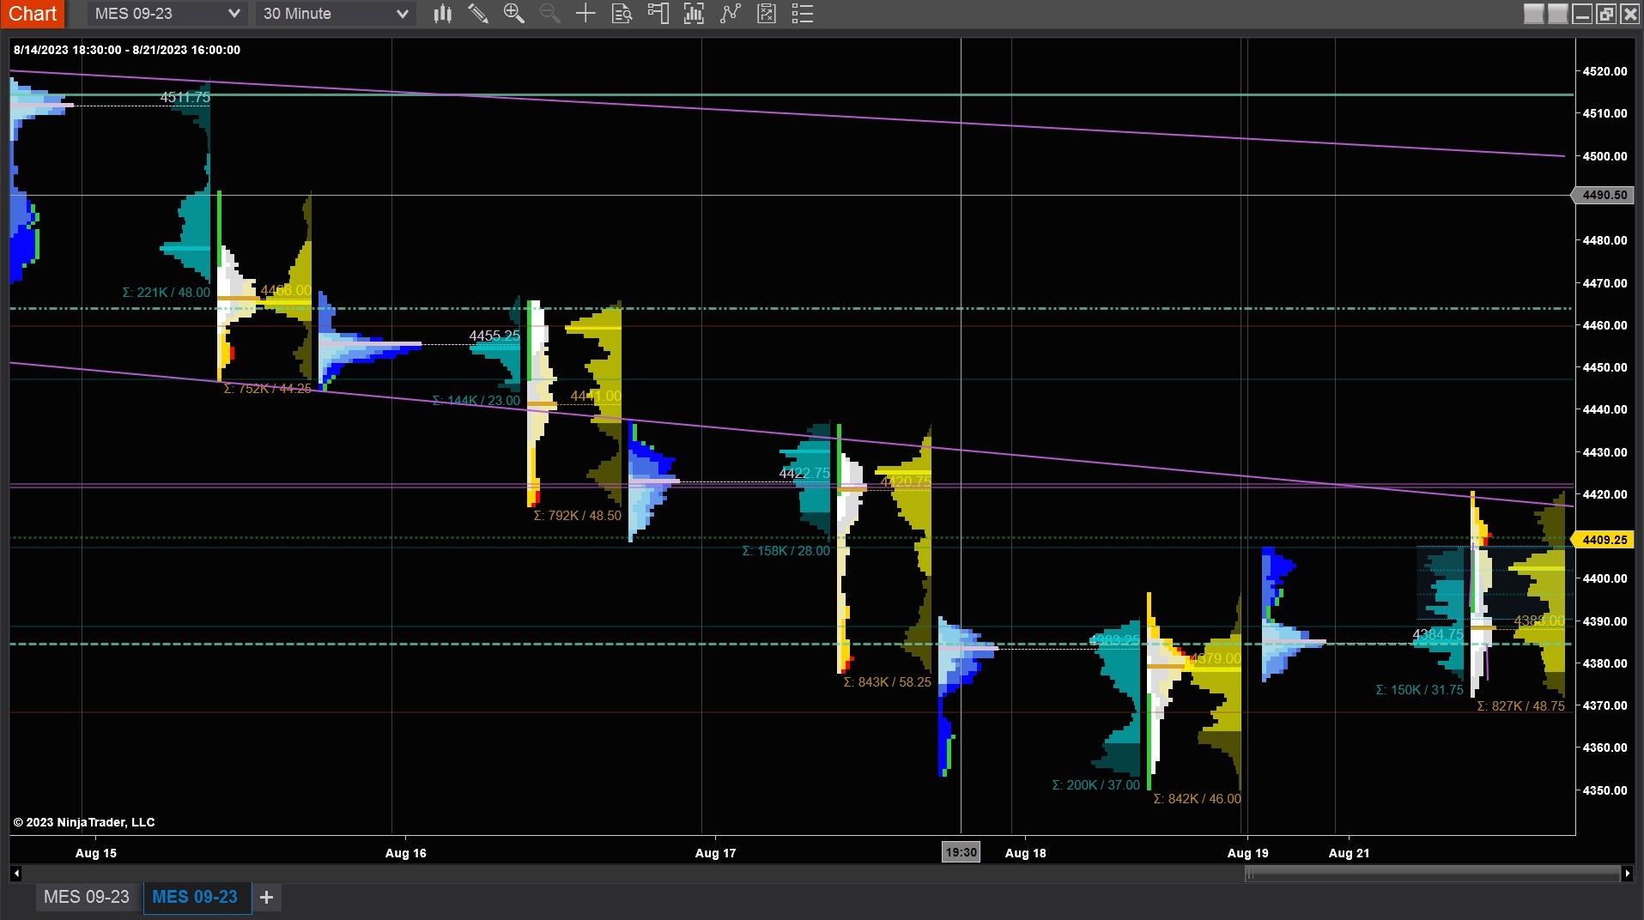Viewport: 1644px width, 920px height.
Task: Zoom in on the chart
Action: point(514,14)
